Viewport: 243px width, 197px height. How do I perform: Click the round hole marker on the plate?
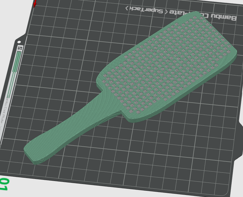click(x=19, y=42)
